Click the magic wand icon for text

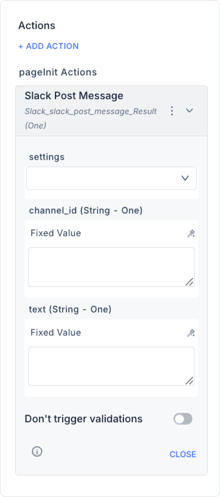191,333
